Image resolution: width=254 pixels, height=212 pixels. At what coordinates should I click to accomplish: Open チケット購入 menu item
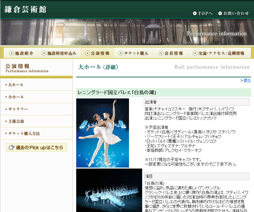tap(134, 53)
